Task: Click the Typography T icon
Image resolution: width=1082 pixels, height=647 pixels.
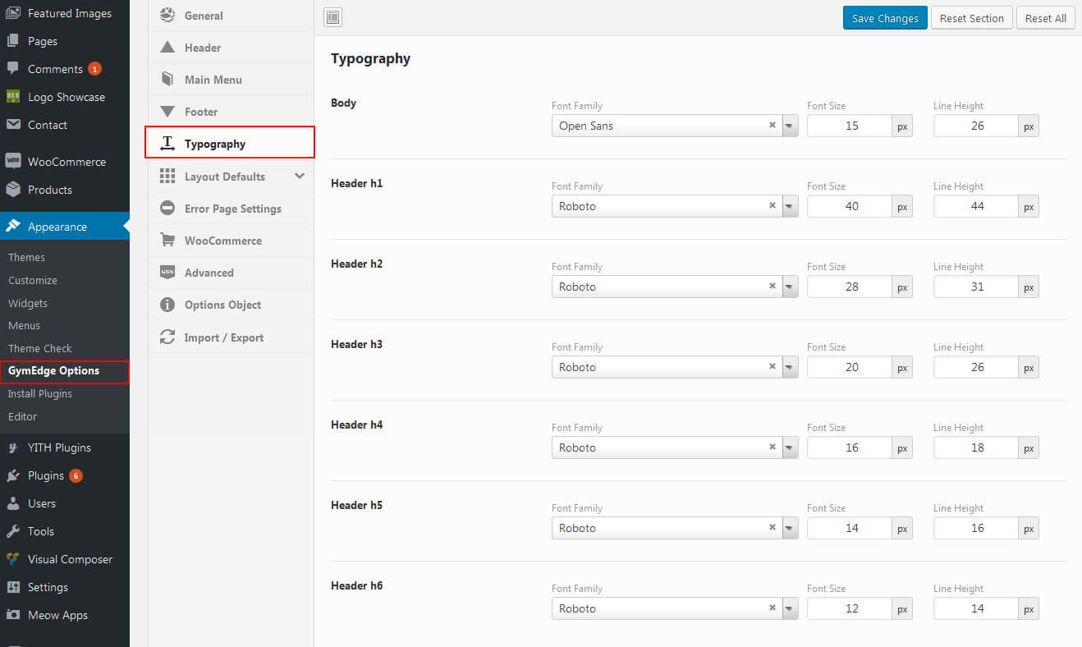Action: (x=167, y=144)
